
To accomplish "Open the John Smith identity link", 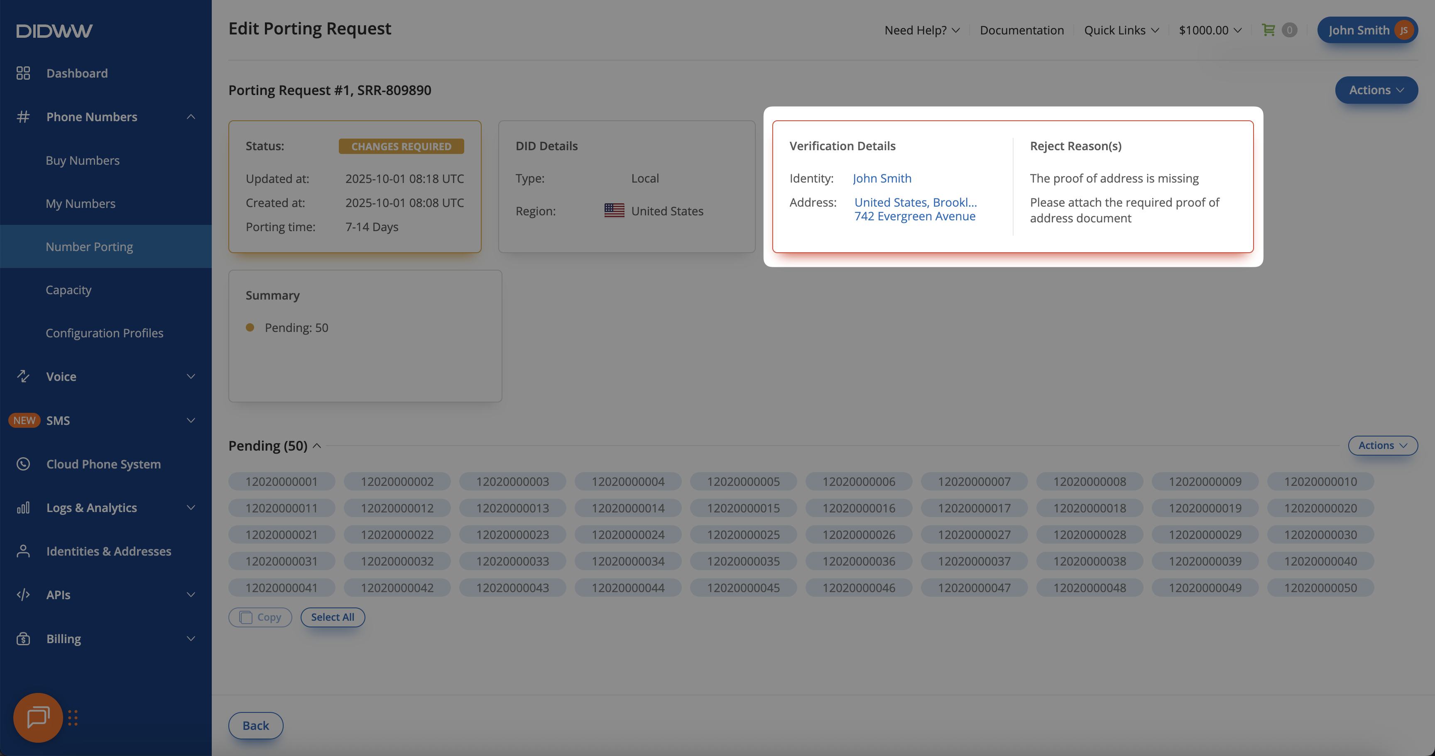I will point(882,178).
